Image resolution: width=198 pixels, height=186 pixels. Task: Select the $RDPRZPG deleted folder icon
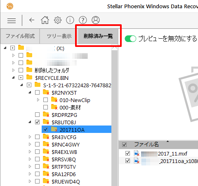coord(46,114)
